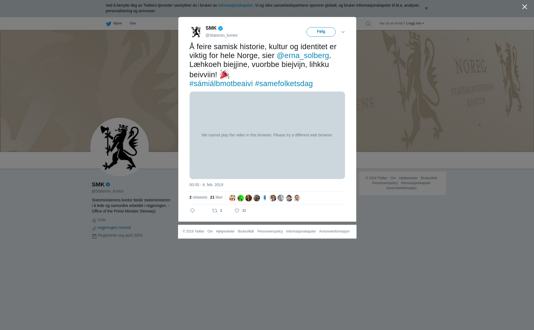The width and height of the screenshot is (534, 330).
Task: Open the Om menu item
Action: coord(133,23)
